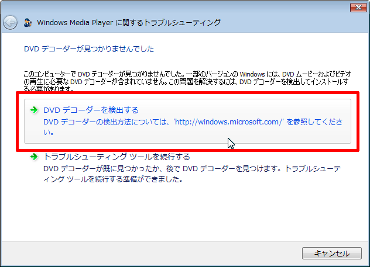Click description mentioning http://windows.microsoft.com/
Viewport: 370px width, 267px height.
[x=193, y=127]
